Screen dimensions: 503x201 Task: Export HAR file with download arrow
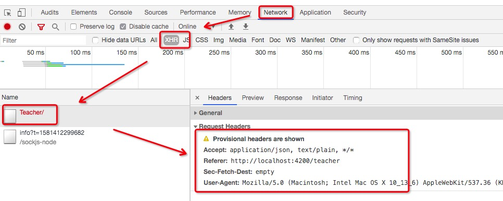click(246, 27)
